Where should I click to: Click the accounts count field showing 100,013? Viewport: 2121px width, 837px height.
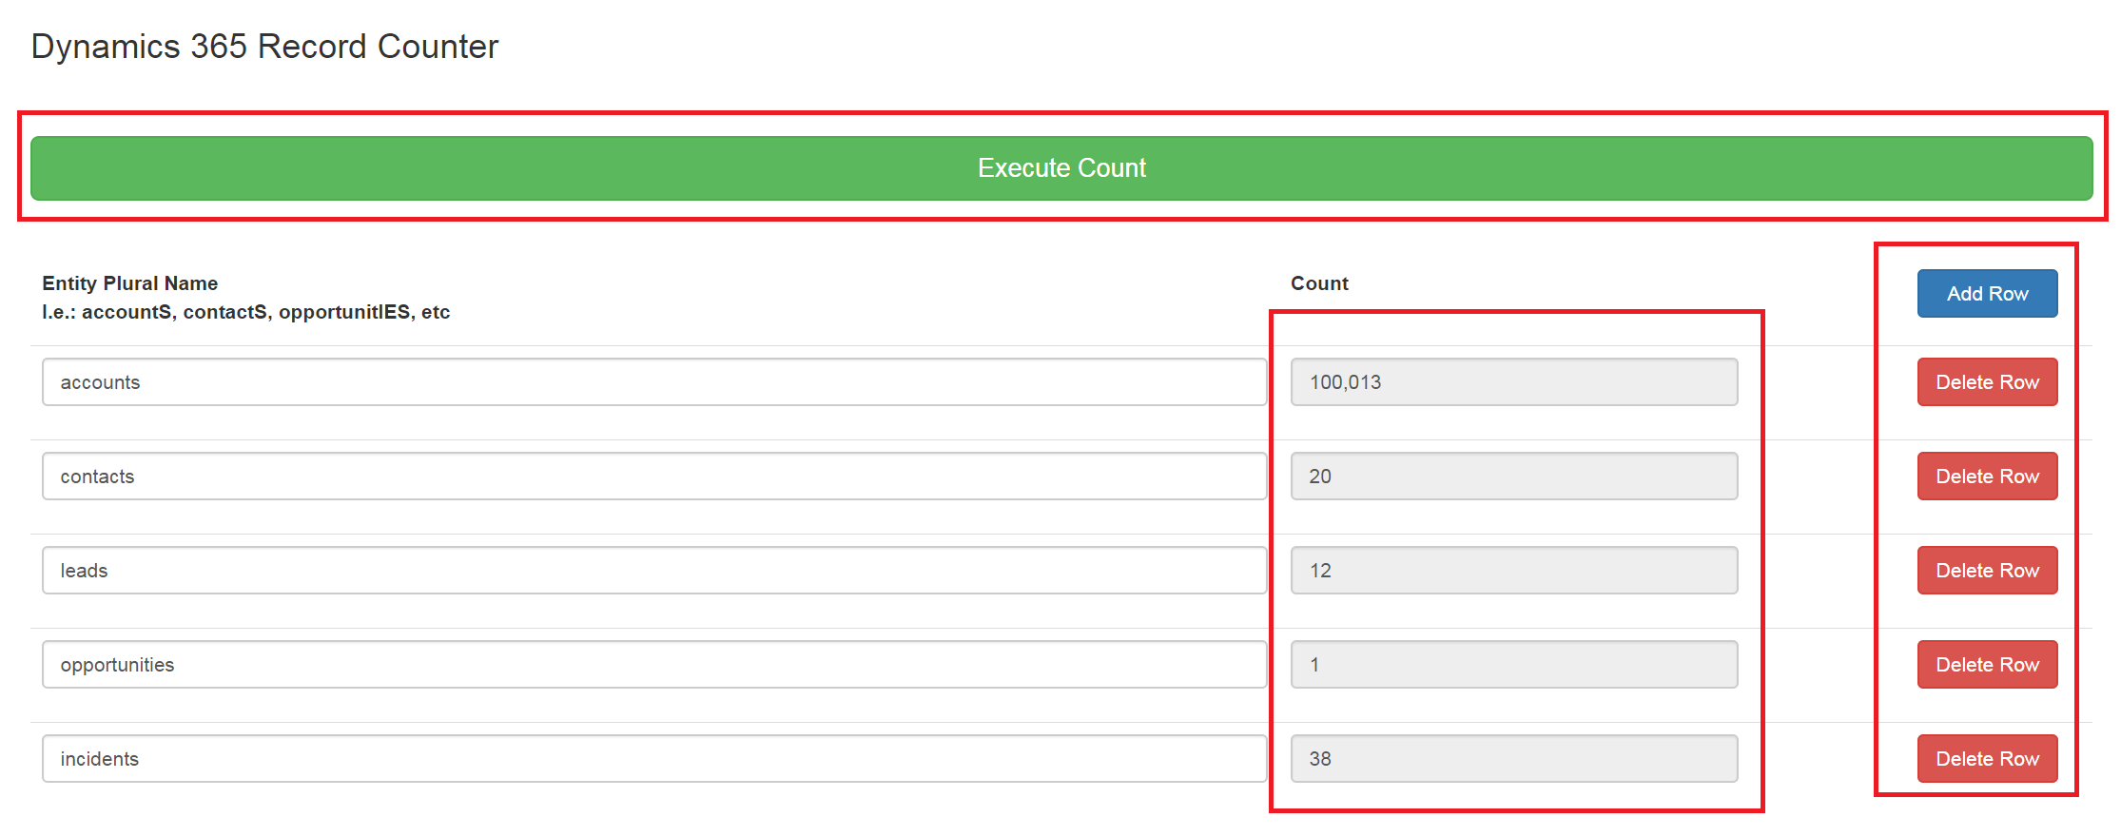click(1513, 382)
